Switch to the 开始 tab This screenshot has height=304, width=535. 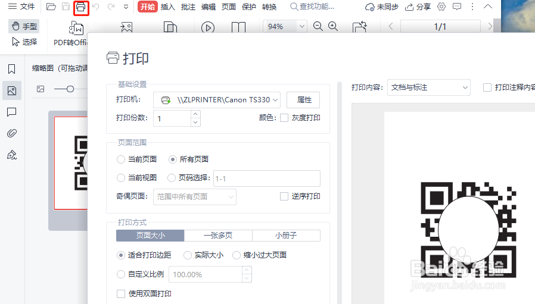pyautogui.click(x=147, y=7)
